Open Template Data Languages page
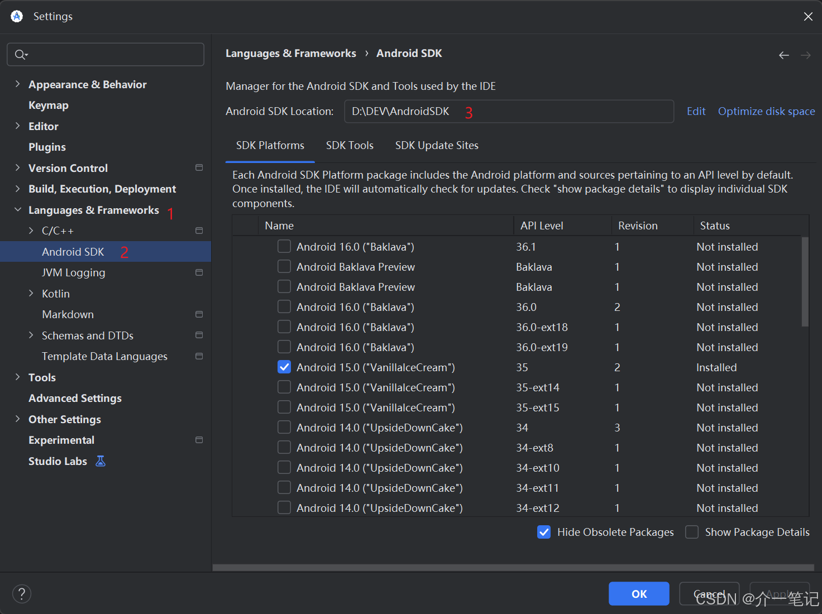The width and height of the screenshot is (822, 614). [104, 356]
